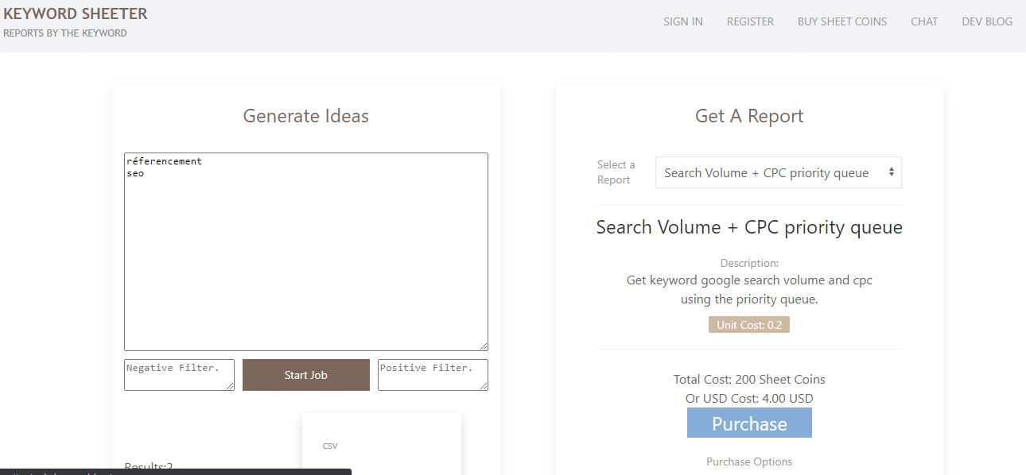This screenshot has width=1026, height=475.
Task: Start the keyword generation job
Action: (x=306, y=375)
